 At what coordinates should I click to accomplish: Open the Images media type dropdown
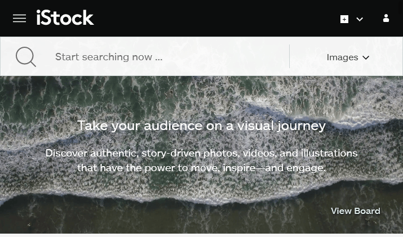[x=348, y=57]
